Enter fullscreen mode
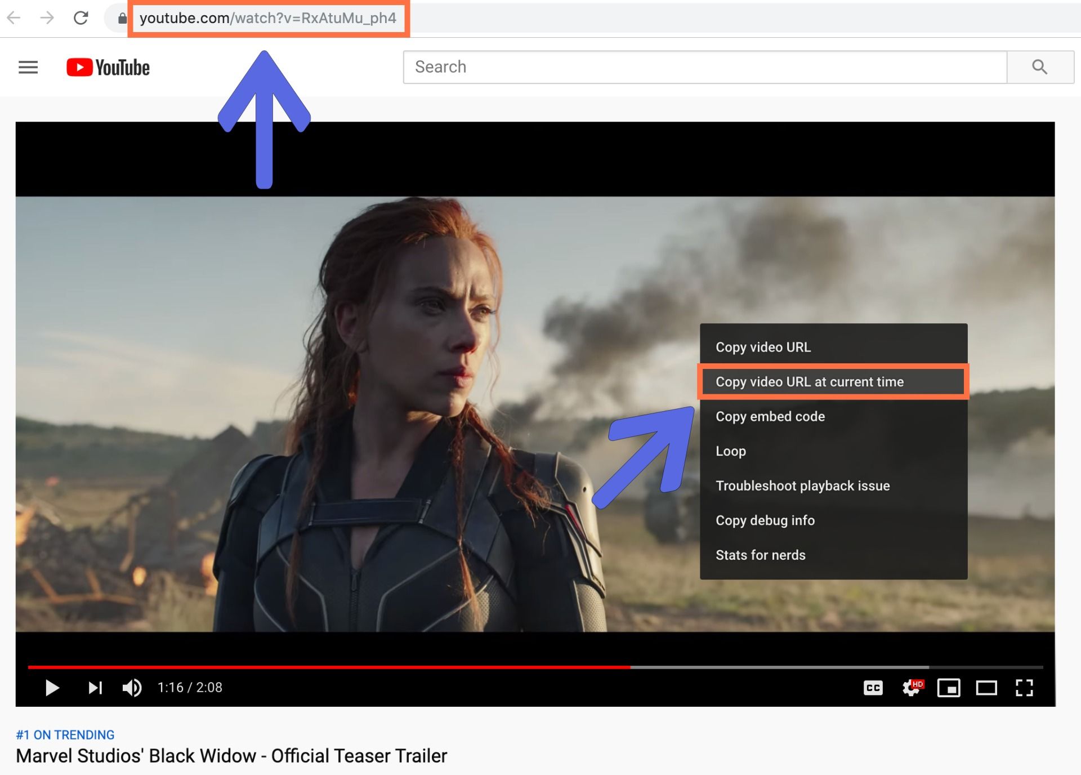Screen dimensions: 1081x775 click(x=1024, y=688)
